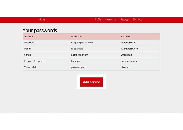
Task: Click the Add service button
Action: (x=92, y=82)
